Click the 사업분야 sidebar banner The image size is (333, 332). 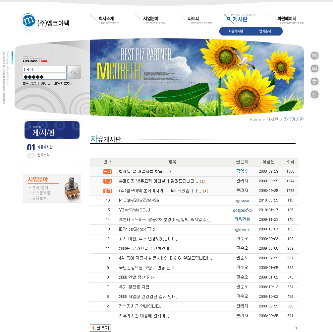(x=52, y=188)
